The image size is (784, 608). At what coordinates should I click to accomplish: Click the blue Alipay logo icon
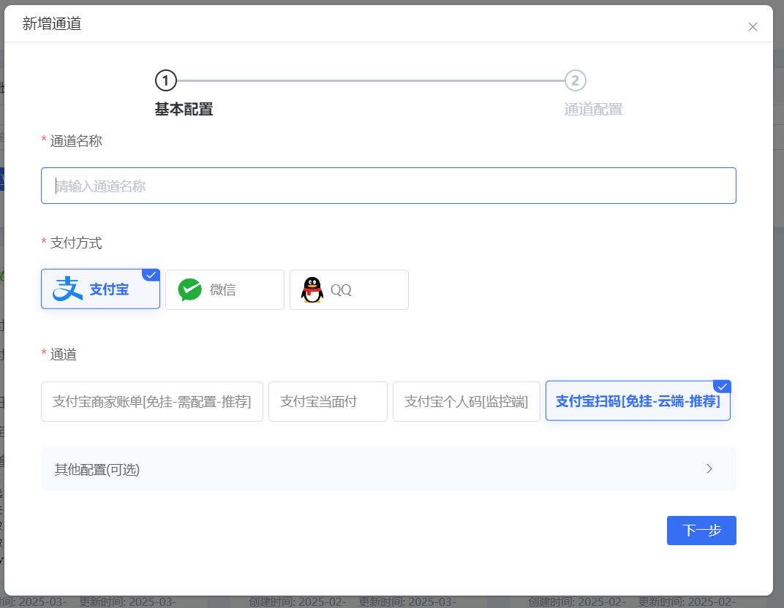tap(68, 289)
